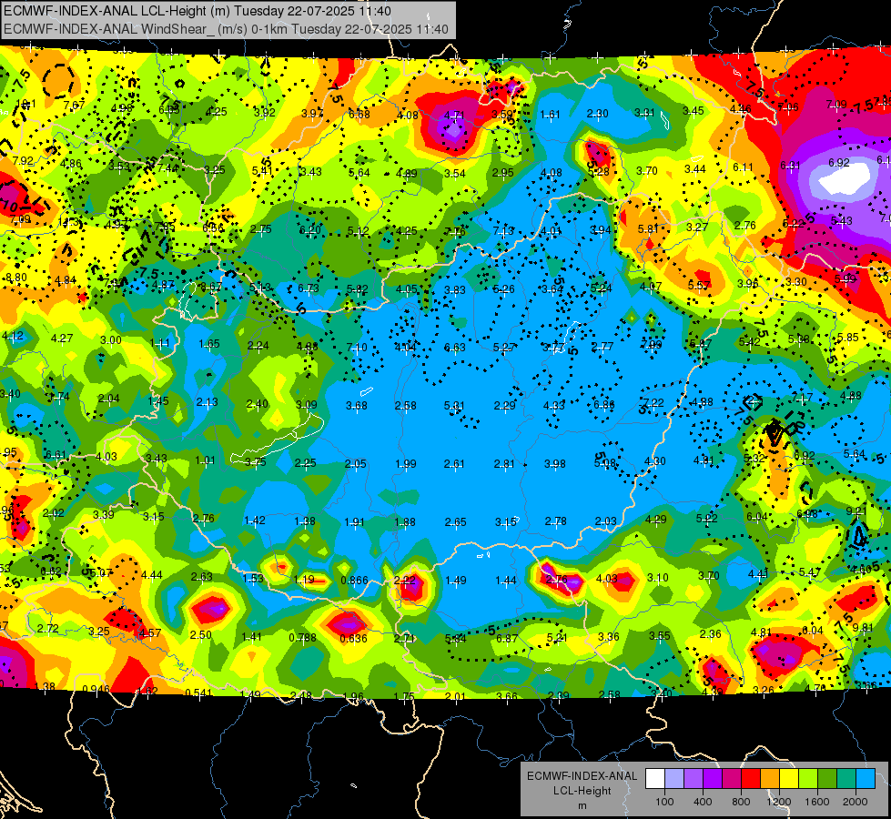Click the legend unit label 'm'
Screen dimensions: 891x819
coord(582,805)
